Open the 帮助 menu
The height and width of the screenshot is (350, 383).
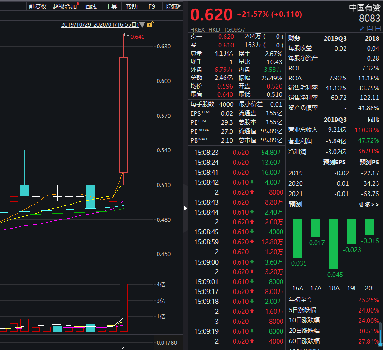coord(132,6)
